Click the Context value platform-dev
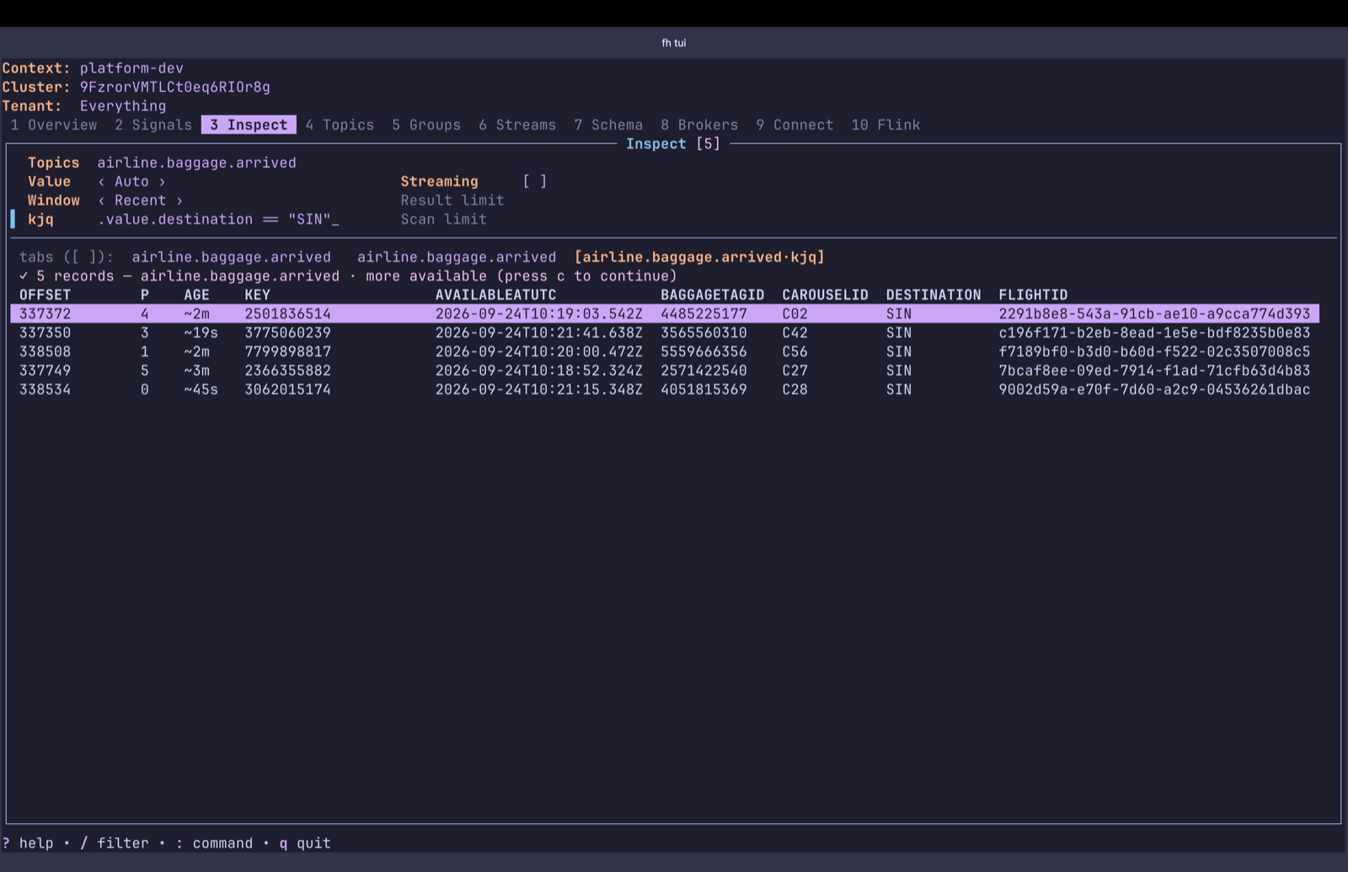This screenshot has height=872, width=1348. 131,68
